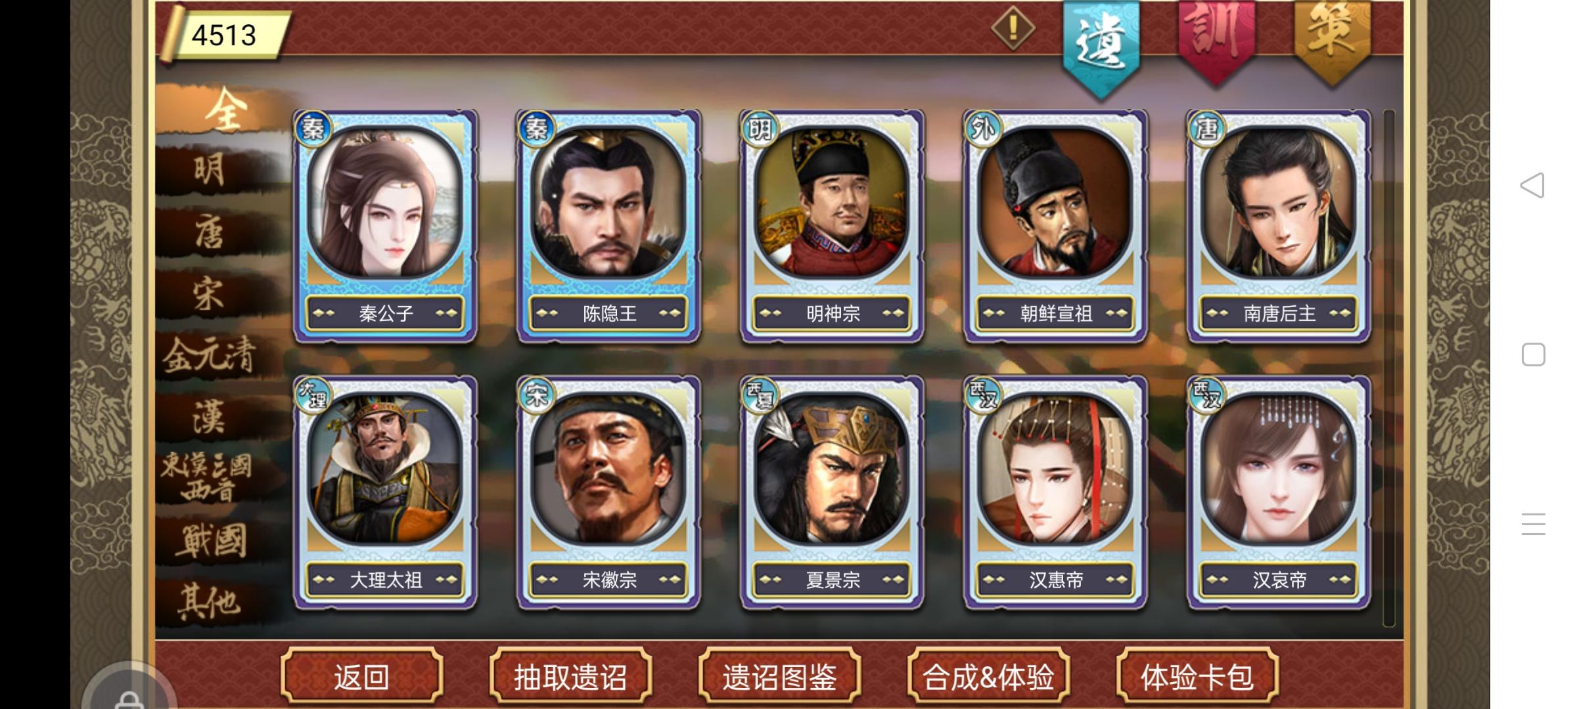Select the 秦公子 character card

[x=386, y=226]
